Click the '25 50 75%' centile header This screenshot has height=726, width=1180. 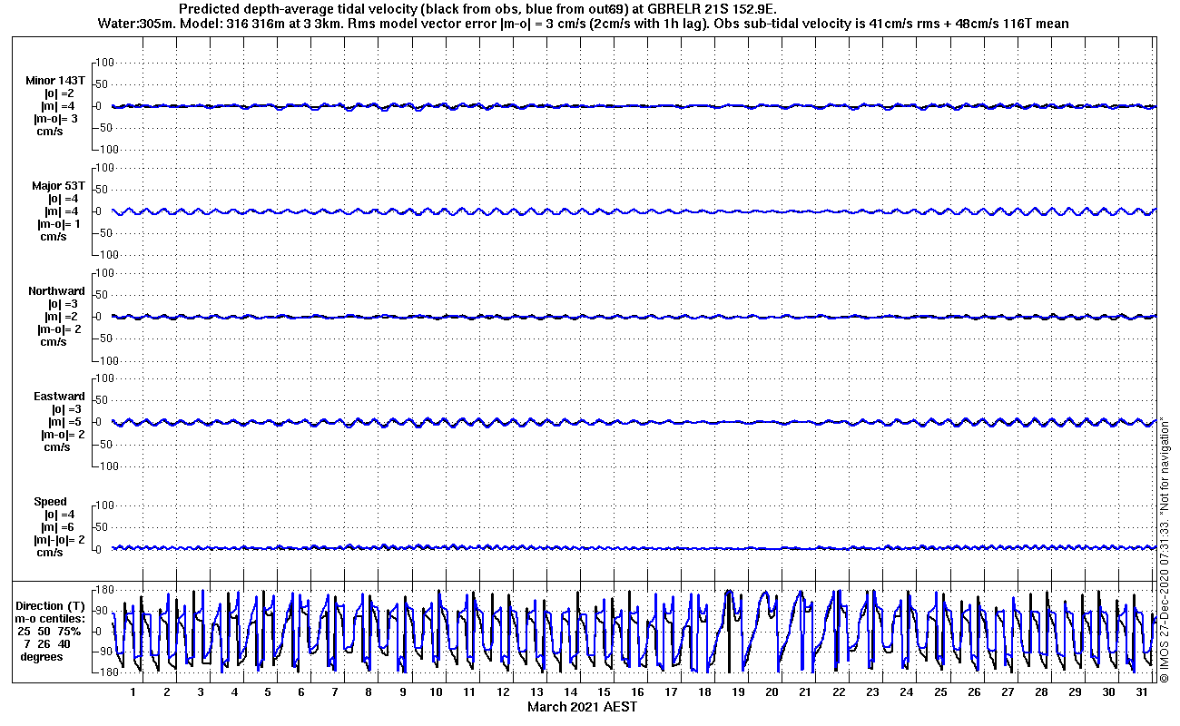(x=51, y=631)
